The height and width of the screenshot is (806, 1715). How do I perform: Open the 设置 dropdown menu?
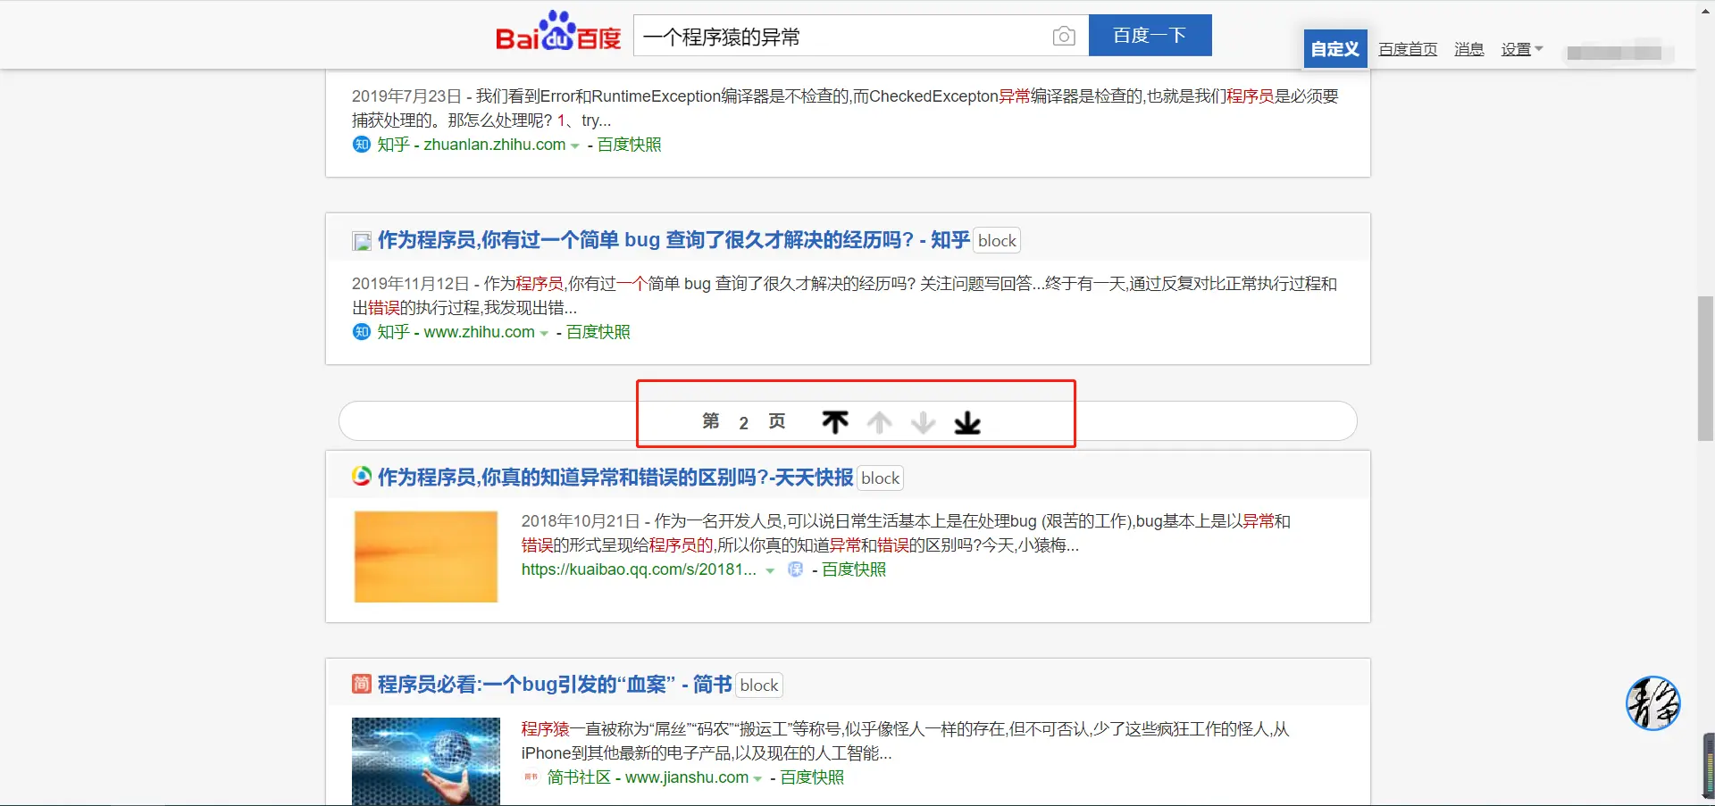coord(1520,49)
